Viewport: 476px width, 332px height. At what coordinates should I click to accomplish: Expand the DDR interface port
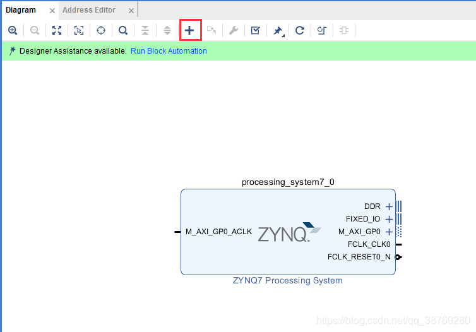pyautogui.click(x=389, y=206)
